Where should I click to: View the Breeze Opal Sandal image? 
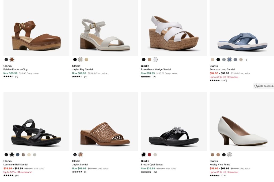(174, 122)
